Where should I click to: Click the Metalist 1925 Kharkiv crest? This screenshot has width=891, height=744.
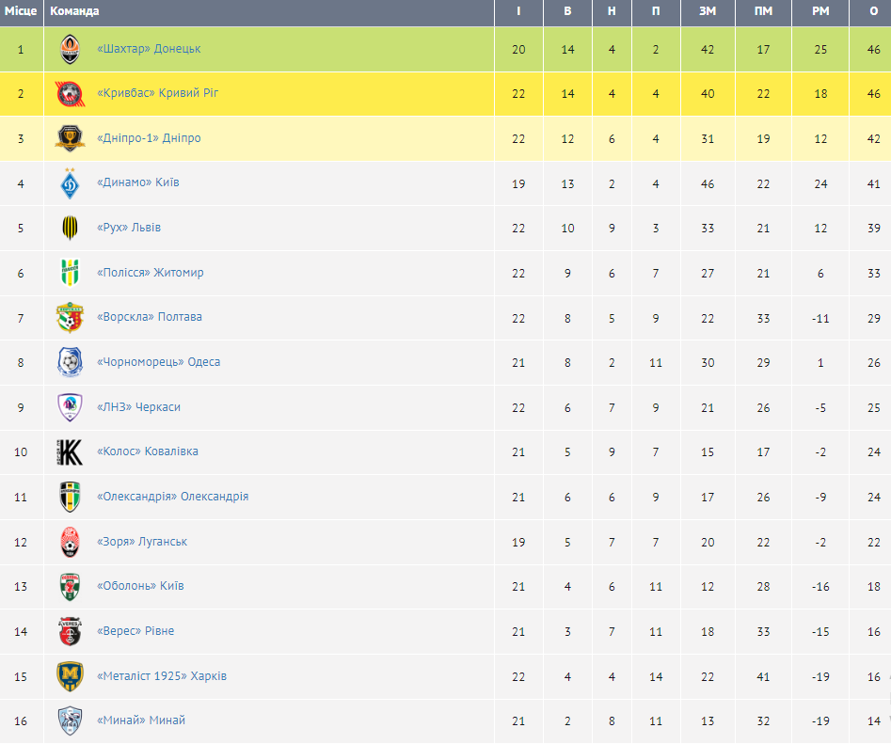pos(71,676)
